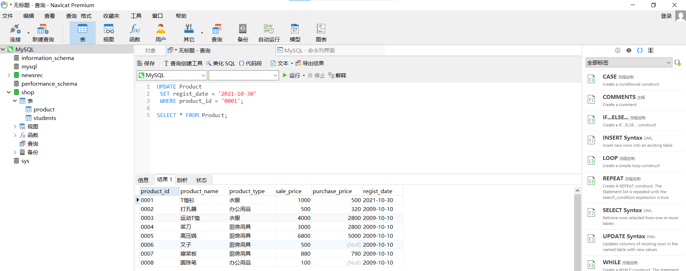The width and height of the screenshot is (686, 271).
Task: Click the regist_date column header
Action: (x=382, y=191)
